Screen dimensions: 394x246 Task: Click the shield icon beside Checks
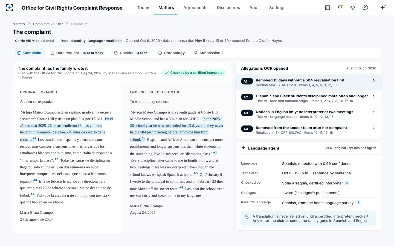click(116, 53)
